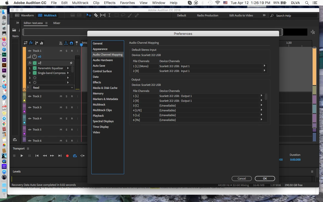Select the Radio Production workspace
323x202 pixels.
coord(207,15)
